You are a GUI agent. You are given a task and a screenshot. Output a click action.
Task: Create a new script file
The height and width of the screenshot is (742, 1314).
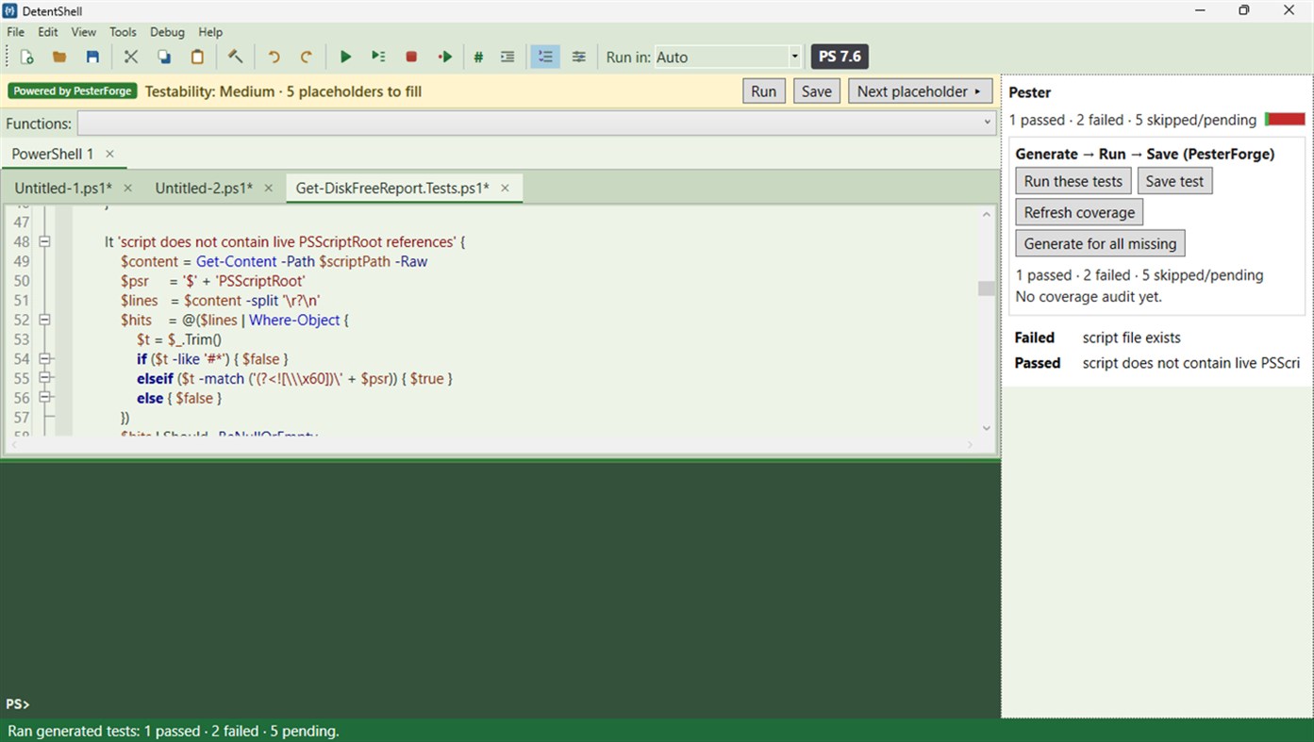pos(27,57)
